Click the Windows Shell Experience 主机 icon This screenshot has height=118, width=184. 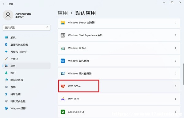(x=63, y=35)
